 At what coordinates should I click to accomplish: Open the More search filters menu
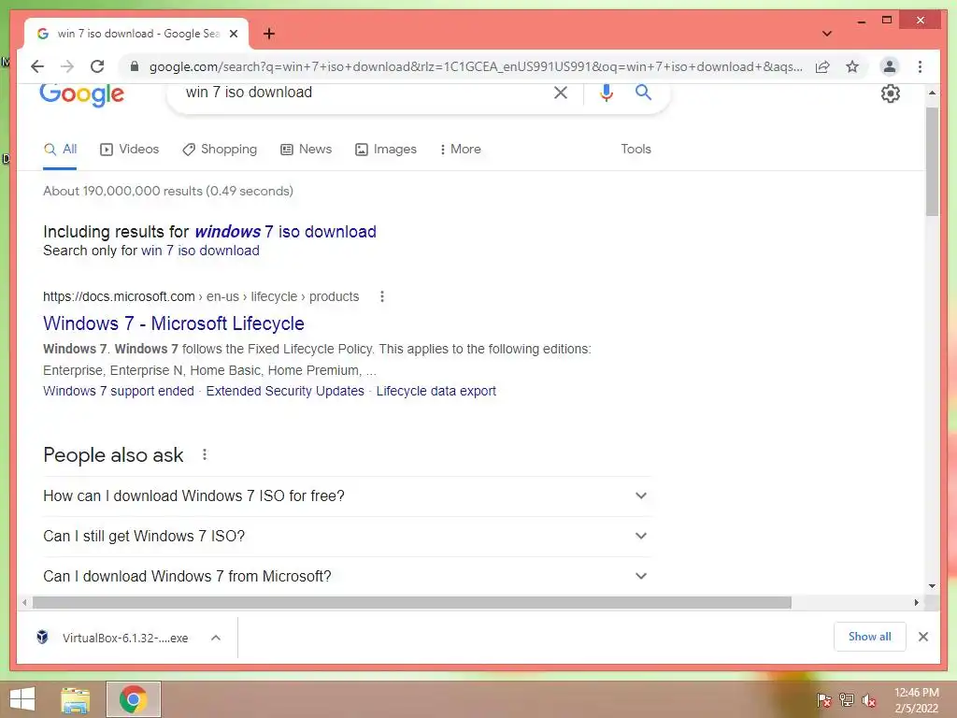point(460,149)
